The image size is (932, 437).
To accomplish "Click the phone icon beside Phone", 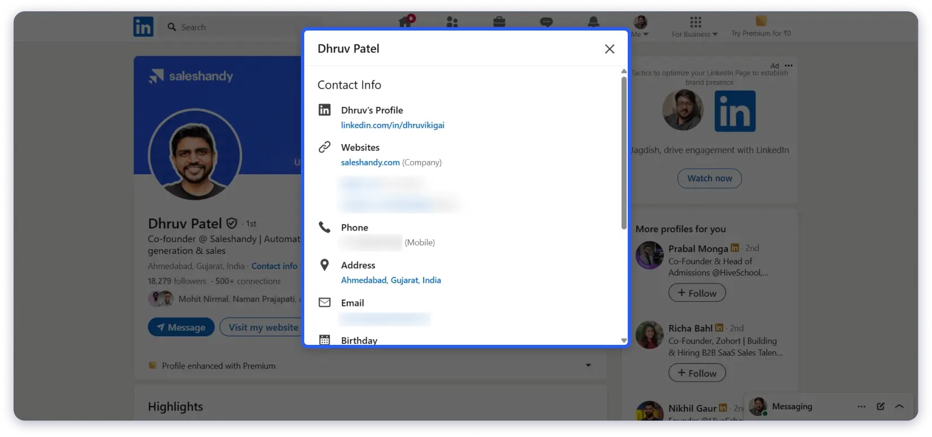I will [x=325, y=227].
